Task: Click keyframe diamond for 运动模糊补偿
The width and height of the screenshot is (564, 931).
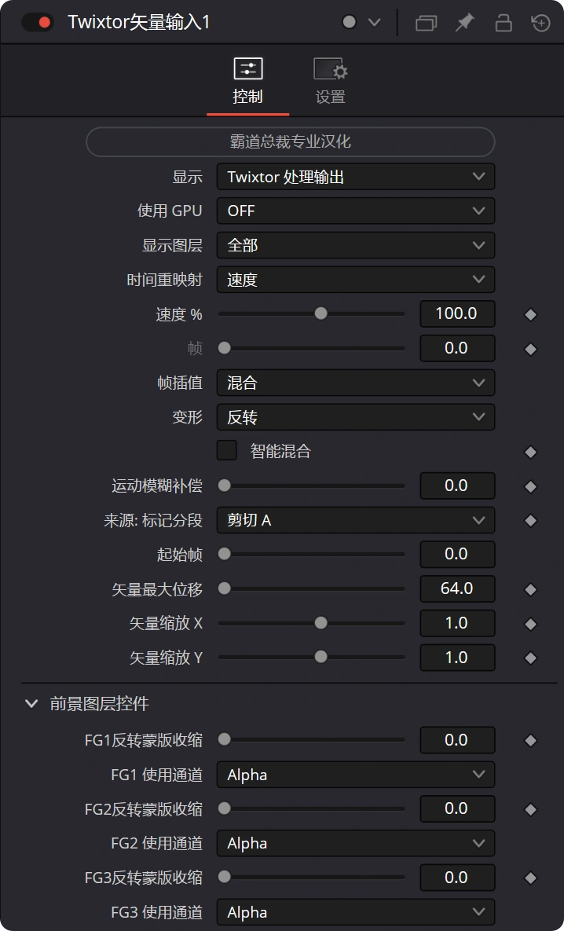Action: pos(531,487)
